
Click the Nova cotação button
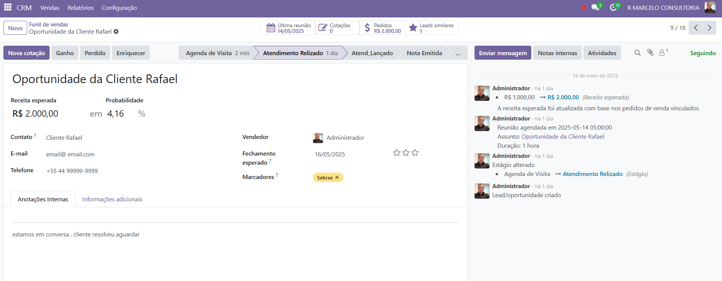[26, 53]
